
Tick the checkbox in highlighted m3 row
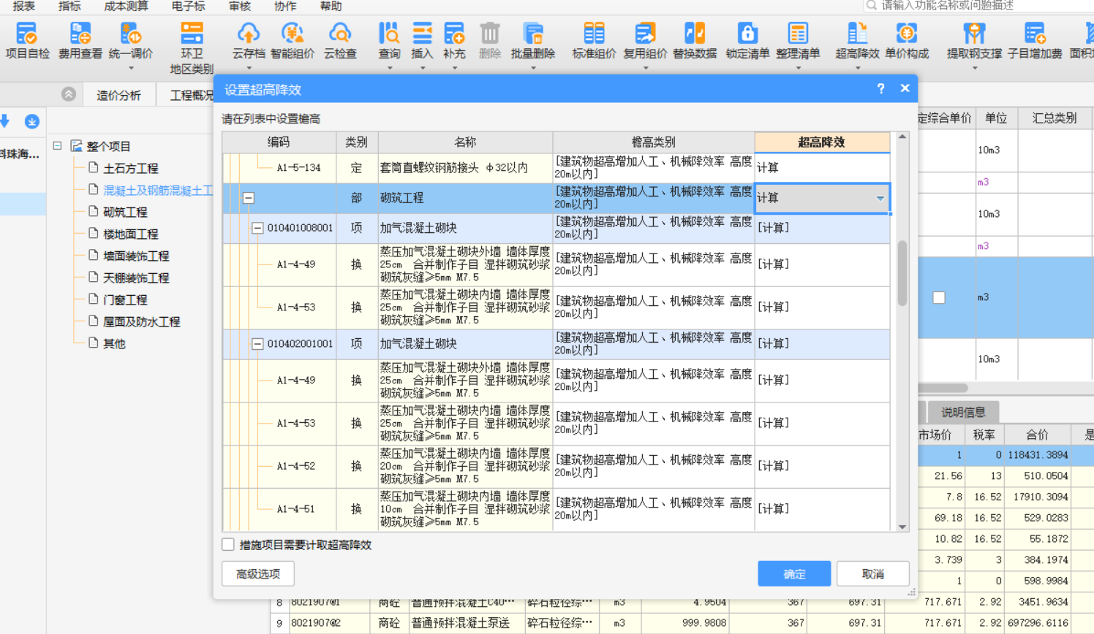[x=939, y=297]
